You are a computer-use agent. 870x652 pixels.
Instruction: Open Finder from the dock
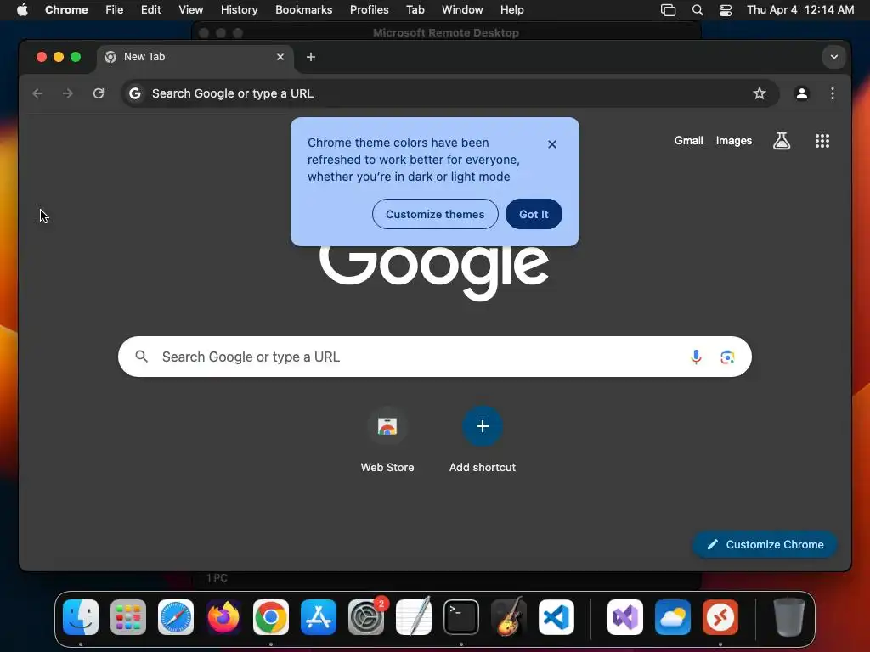(81, 617)
